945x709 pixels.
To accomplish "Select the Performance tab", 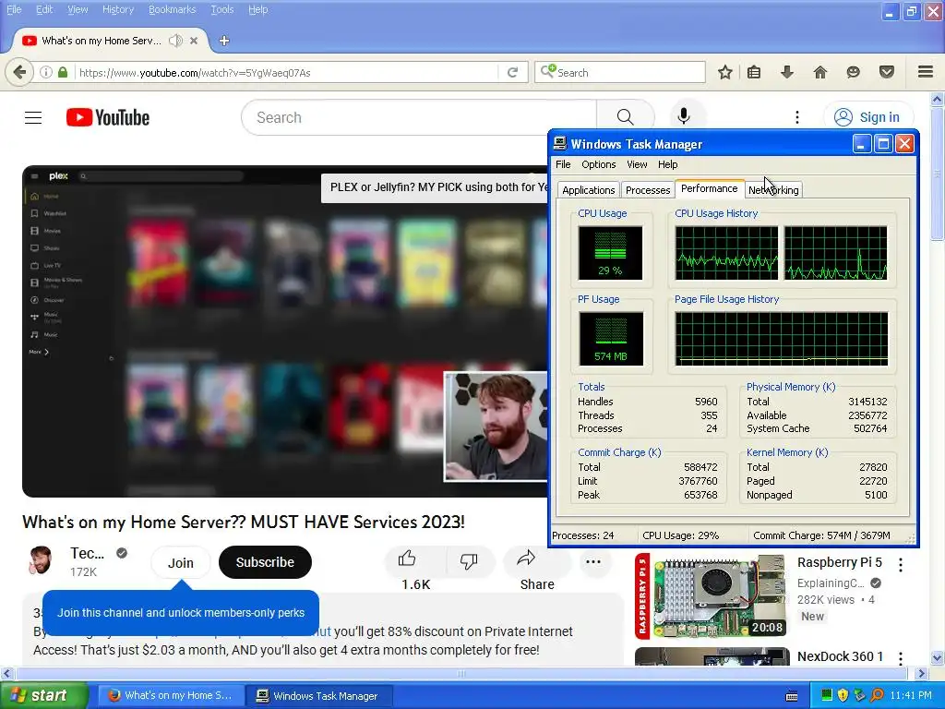I will click(710, 188).
